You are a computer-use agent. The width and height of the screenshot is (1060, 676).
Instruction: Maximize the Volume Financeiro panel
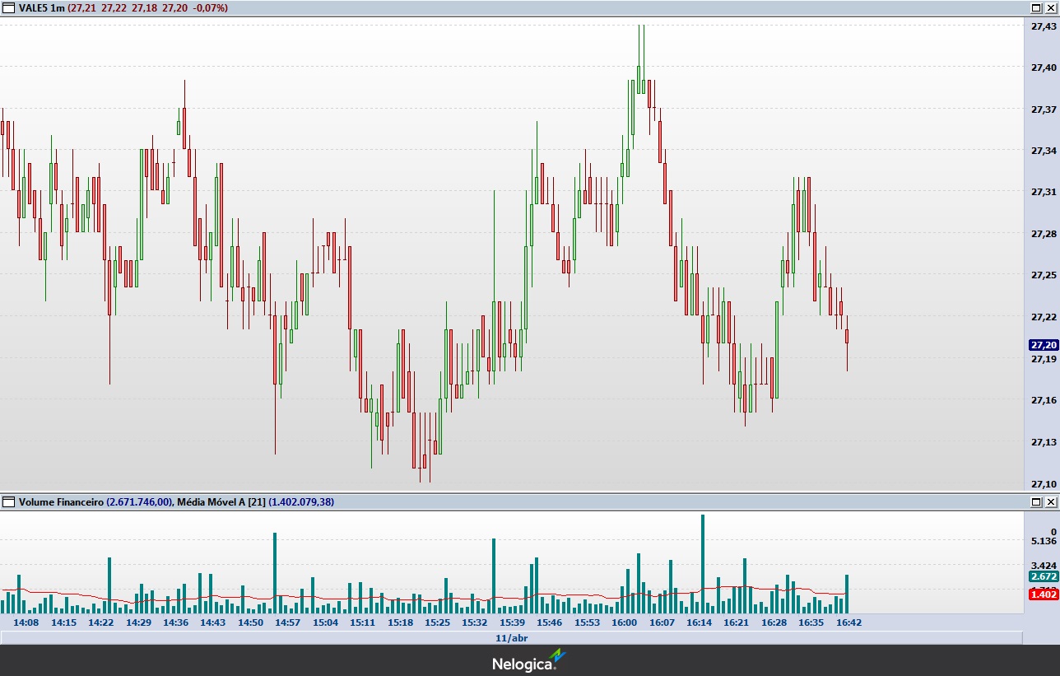pos(1036,501)
